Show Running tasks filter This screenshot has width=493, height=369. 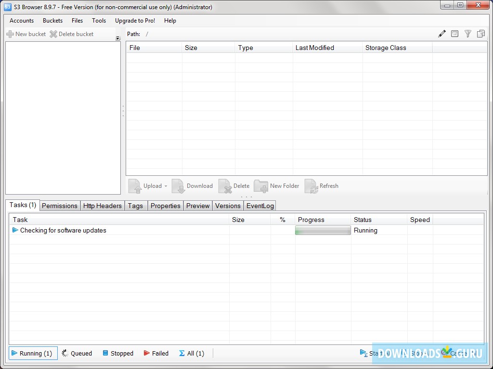33,353
